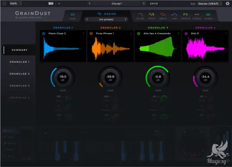Click the GRANULAR 1 column header
Viewport: 232px width, 167px height.
pos(63,28)
